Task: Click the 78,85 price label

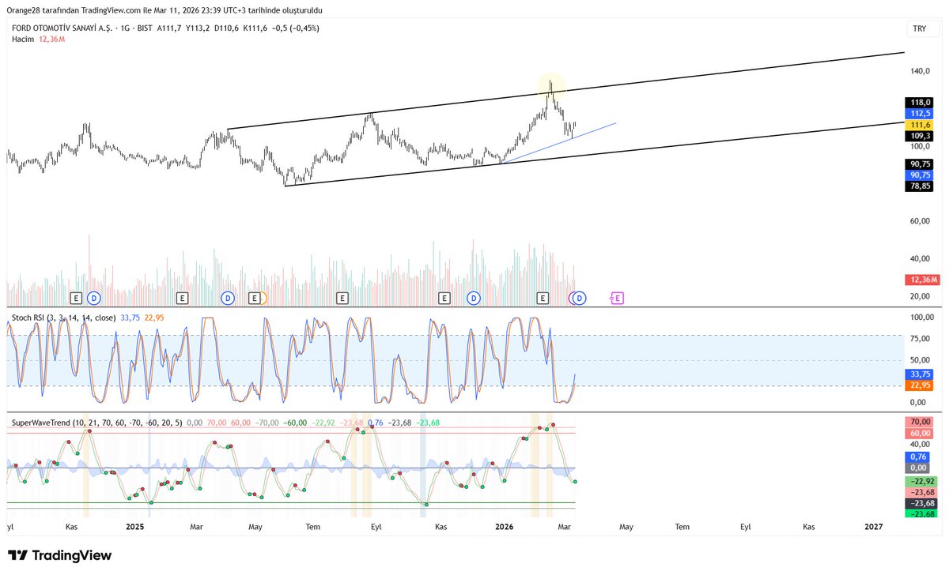Action: (x=920, y=186)
